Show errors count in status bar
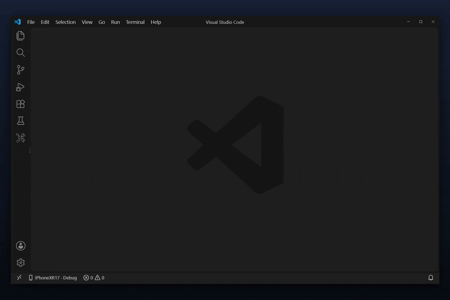 tap(88, 277)
